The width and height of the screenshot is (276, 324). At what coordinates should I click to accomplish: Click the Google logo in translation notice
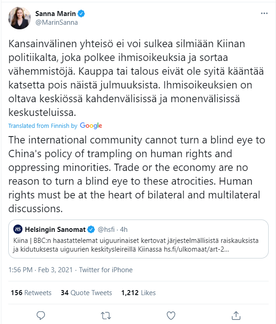[91, 126]
